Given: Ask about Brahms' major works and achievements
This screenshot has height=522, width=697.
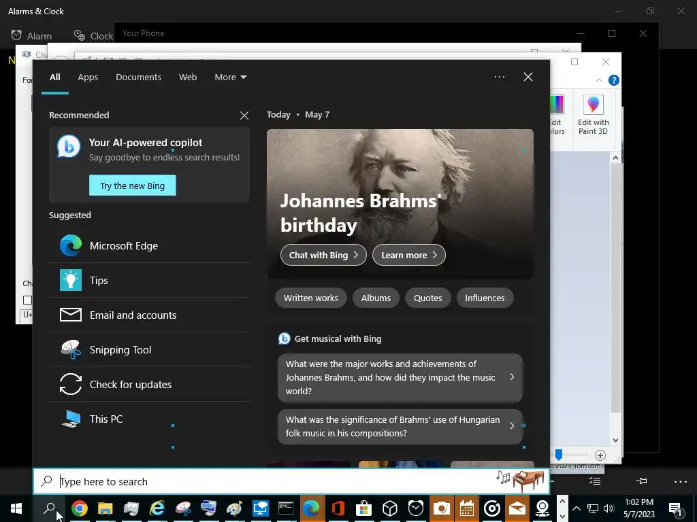Looking at the screenshot, I should [x=400, y=377].
